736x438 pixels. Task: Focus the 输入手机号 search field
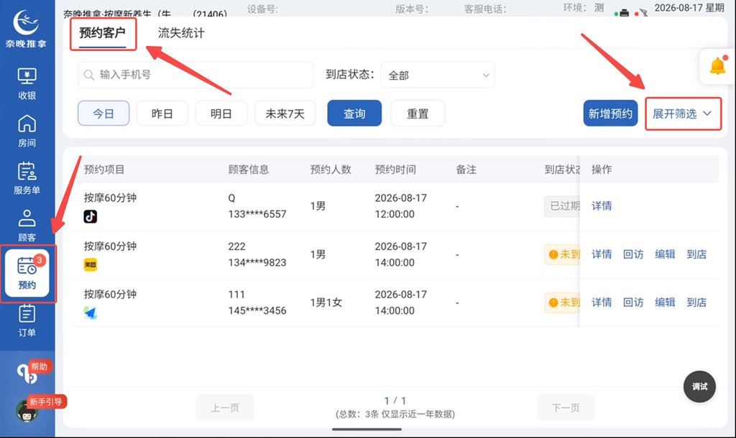click(x=195, y=75)
